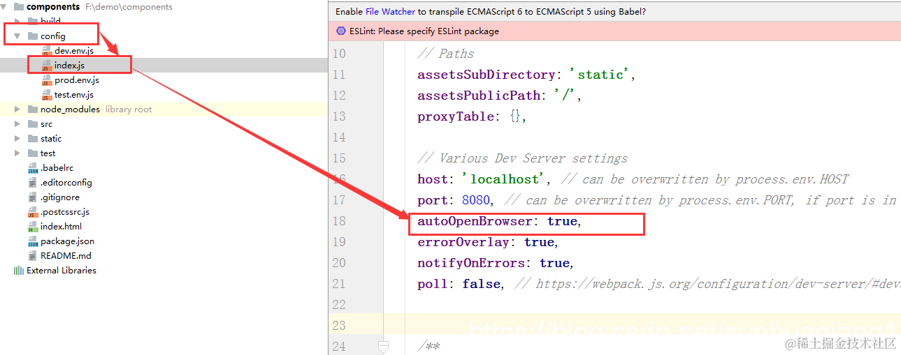Click the prod.env.js file icon
Image resolution: width=901 pixels, height=355 pixels.
(x=47, y=80)
